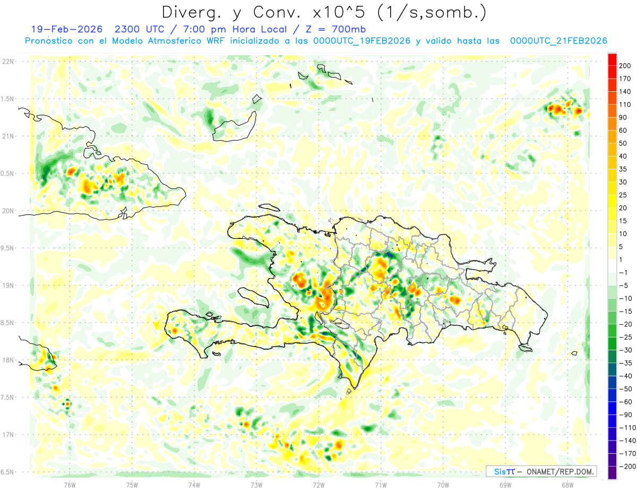Click the "73W" longitude label
The height and width of the screenshot is (492, 637).
coord(256,485)
